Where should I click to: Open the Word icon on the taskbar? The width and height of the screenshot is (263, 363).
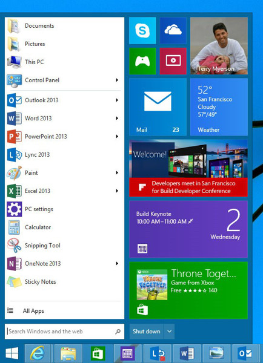pos(187,353)
